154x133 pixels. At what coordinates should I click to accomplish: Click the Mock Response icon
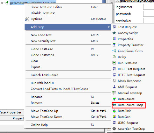click(x=114, y=81)
